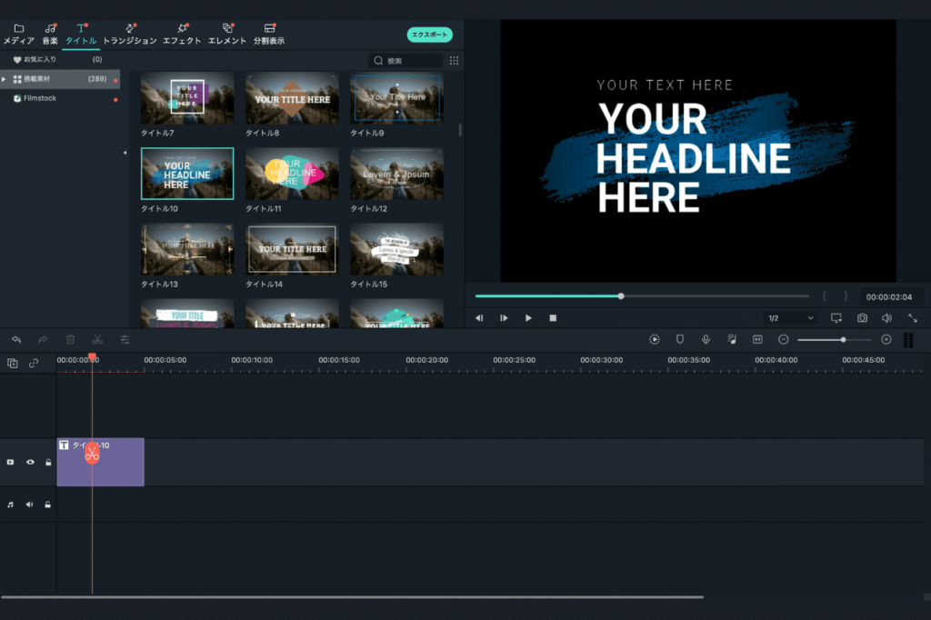Click the title search field
The width and height of the screenshot is (931, 620).
pos(406,61)
